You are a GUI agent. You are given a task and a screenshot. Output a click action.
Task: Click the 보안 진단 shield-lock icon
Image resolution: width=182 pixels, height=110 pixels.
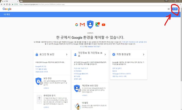coord(39,81)
